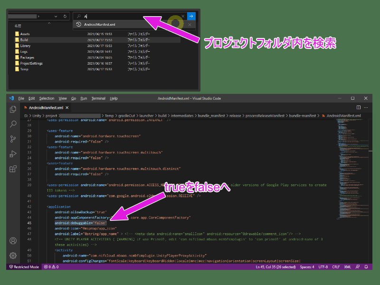Select the Temp folder
Image resolution: width=380 pixels, height=285 pixels.
pyautogui.click(x=24, y=69)
